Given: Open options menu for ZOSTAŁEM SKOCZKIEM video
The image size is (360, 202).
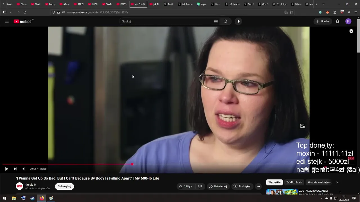Looking at the screenshot, I should pos(340,191).
